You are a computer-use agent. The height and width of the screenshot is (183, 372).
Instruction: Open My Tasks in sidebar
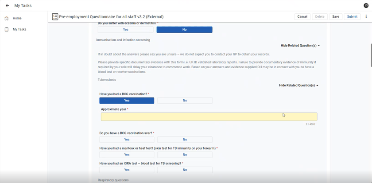[x=19, y=29]
